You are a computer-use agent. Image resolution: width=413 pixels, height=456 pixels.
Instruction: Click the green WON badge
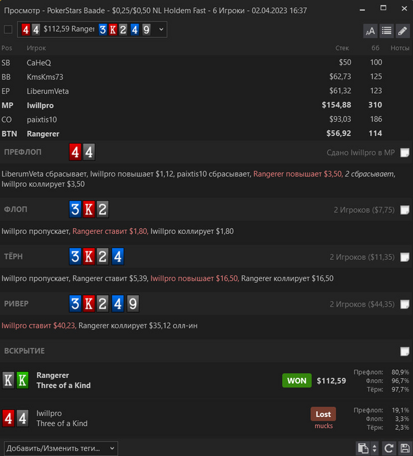pyautogui.click(x=296, y=380)
